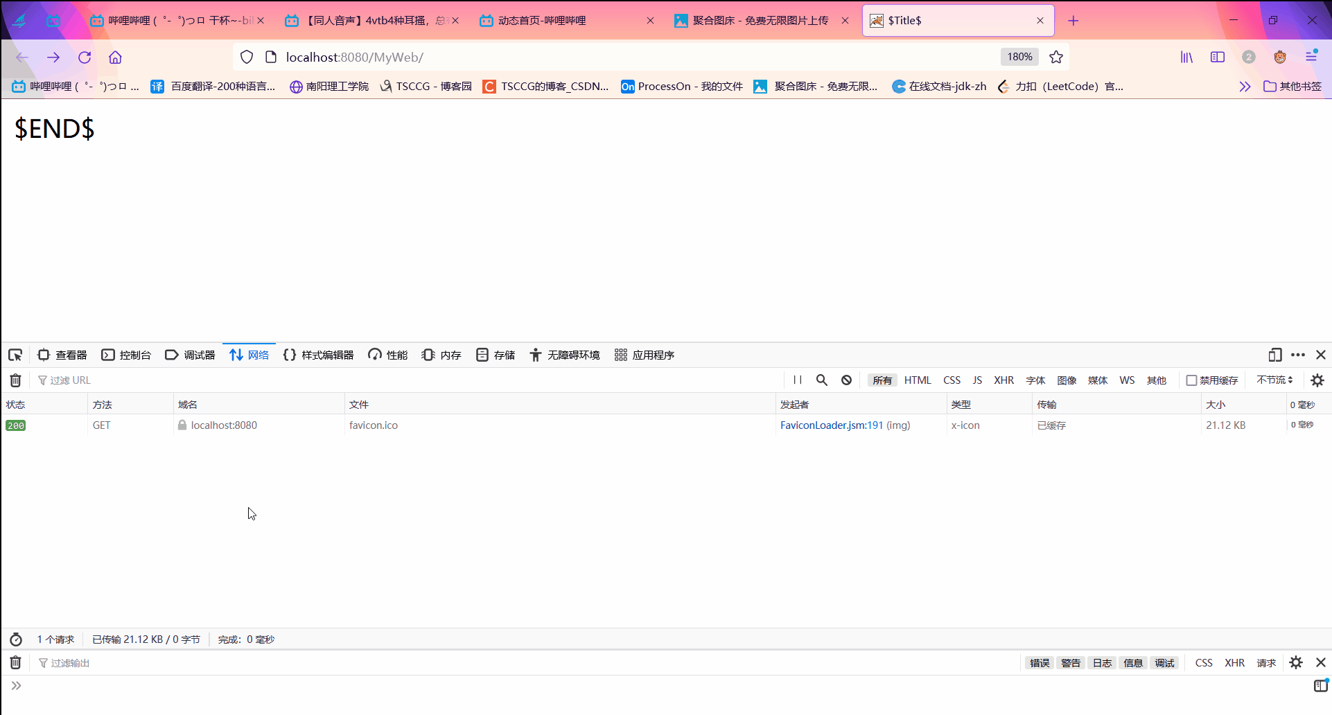This screenshot has width=1332, height=715.
Task: Open the 样式编辑器 tab
Action: coord(319,355)
